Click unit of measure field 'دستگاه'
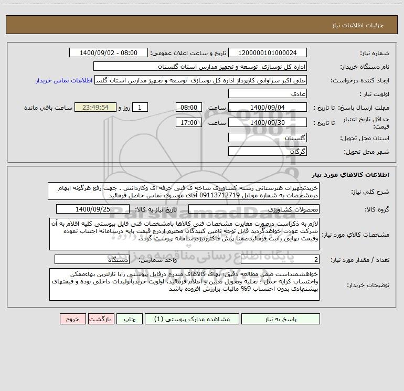This screenshot has height=391, width=404. point(92,260)
